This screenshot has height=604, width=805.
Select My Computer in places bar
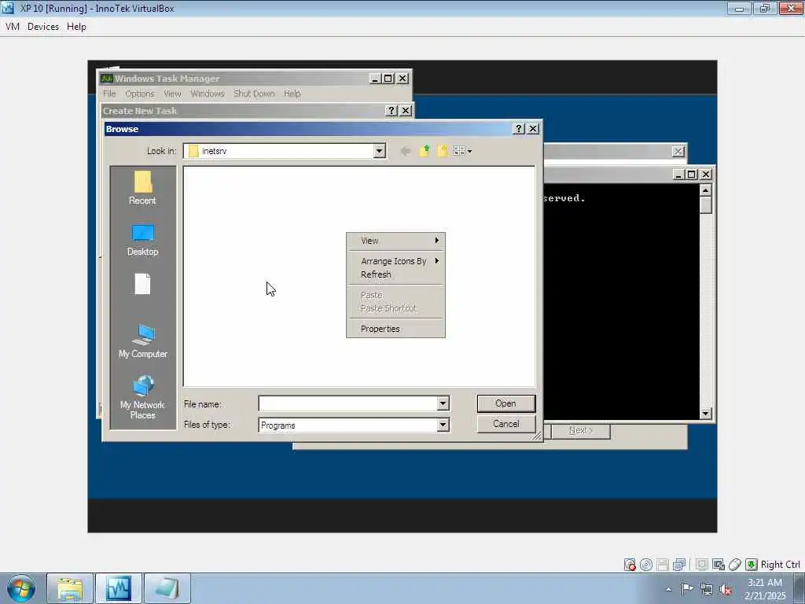pyautogui.click(x=143, y=341)
